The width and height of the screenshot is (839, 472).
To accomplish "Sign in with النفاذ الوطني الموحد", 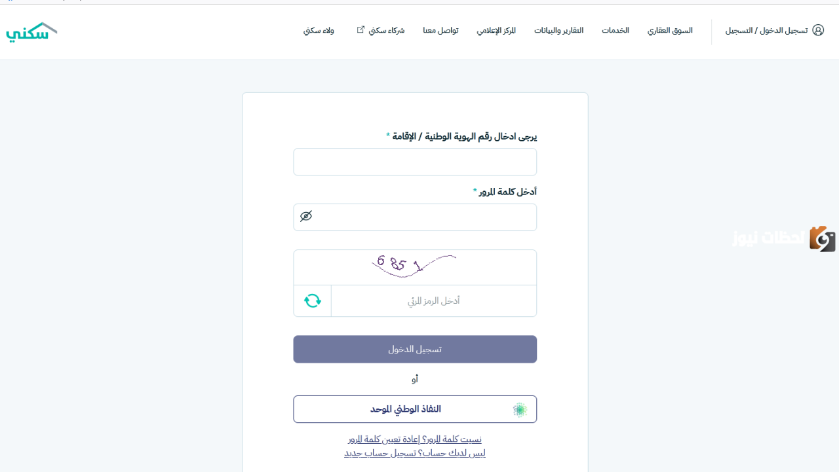I will pos(415,409).
